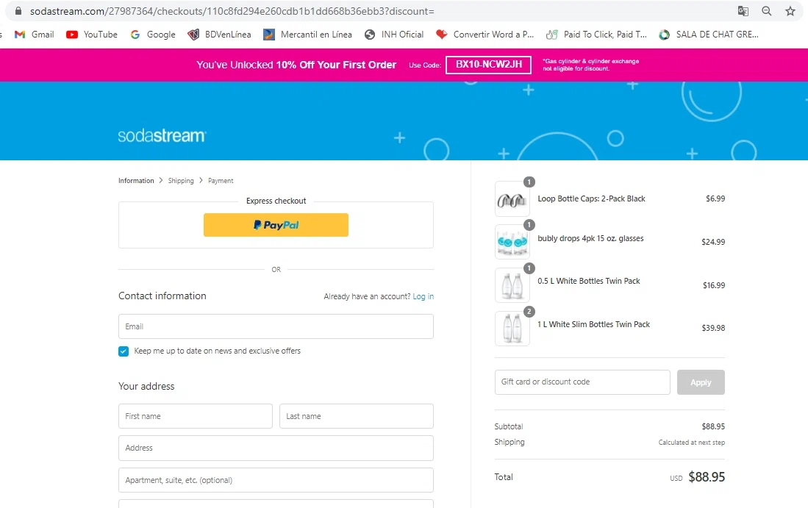This screenshot has height=508, width=808.
Task: Click the $16.99 item price
Action: [714, 285]
